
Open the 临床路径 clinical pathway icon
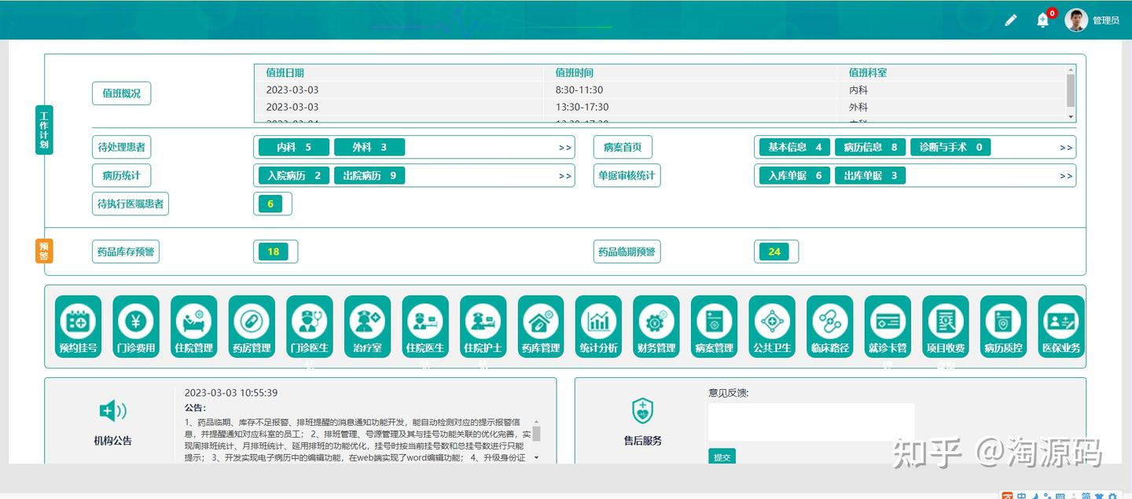point(829,325)
